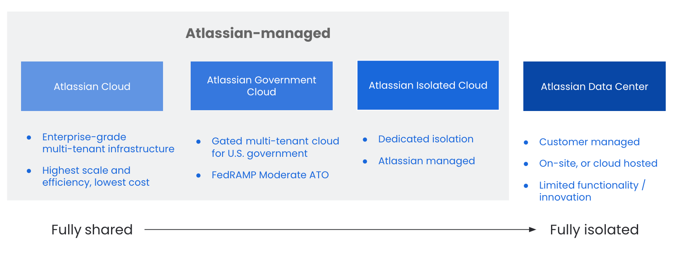Click Gated multi-tenant cloud for U.S. government

coord(275,147)
